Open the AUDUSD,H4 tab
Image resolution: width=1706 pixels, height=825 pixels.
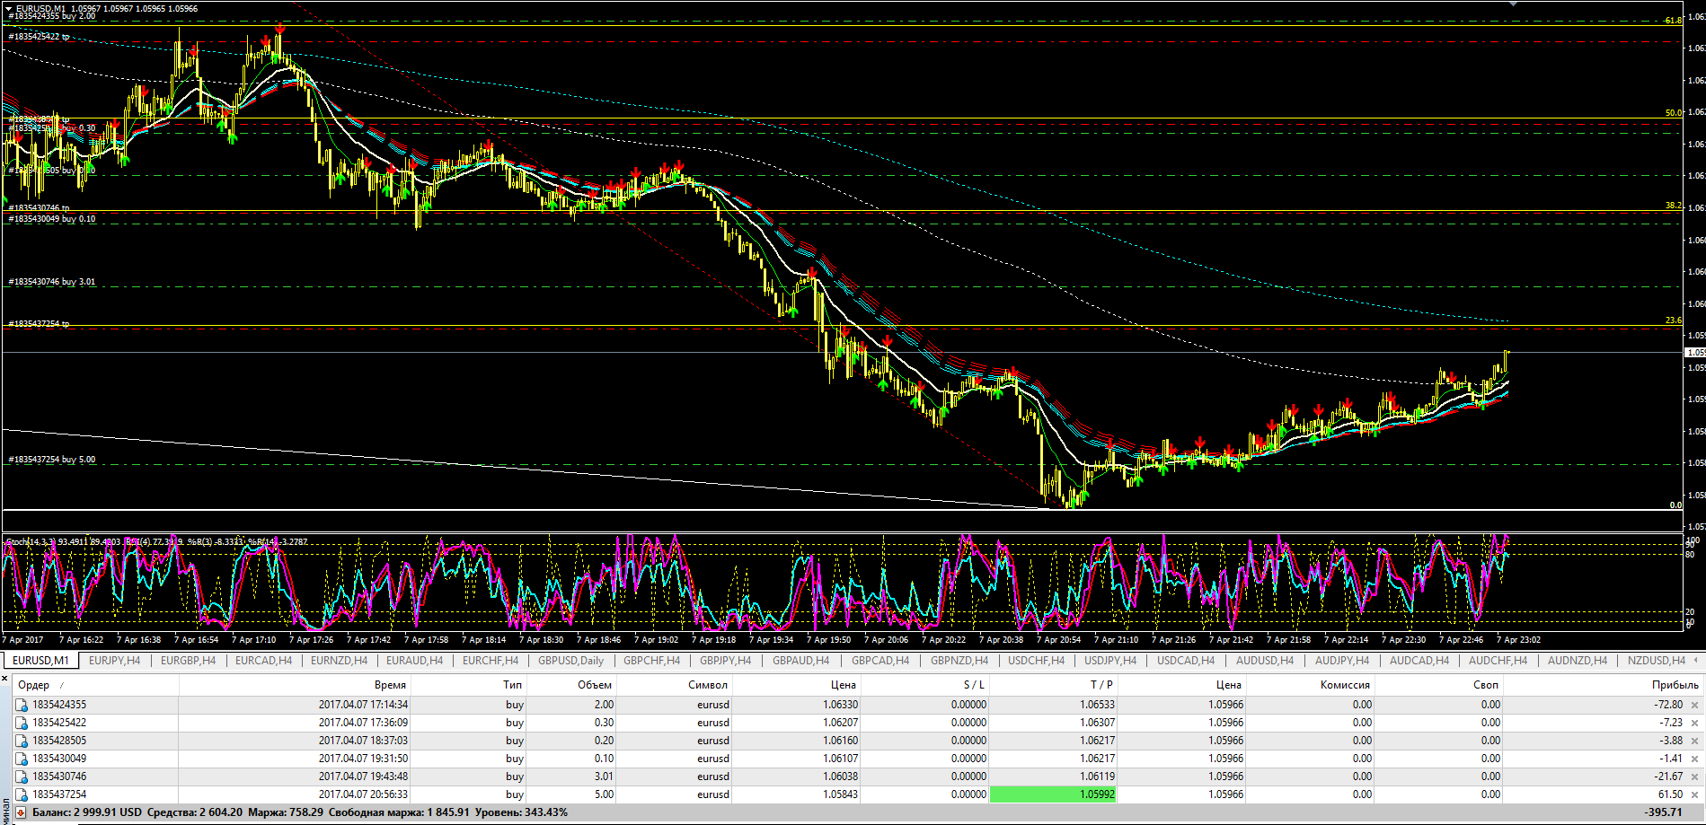coord(1264,661)
